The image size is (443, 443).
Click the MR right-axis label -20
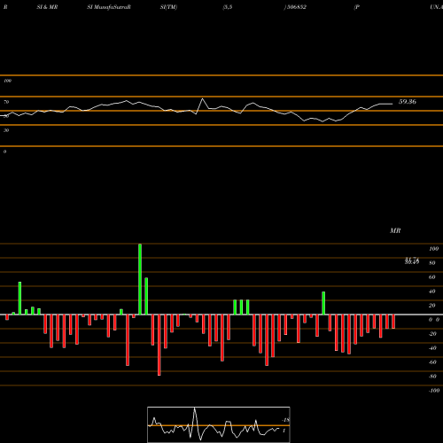click(432, 334)
